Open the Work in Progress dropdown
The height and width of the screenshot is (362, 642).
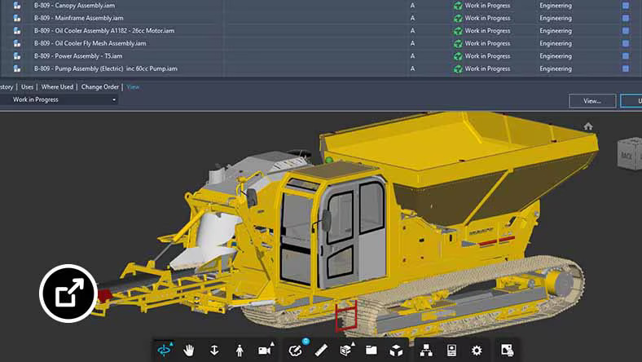click(59, 99)
